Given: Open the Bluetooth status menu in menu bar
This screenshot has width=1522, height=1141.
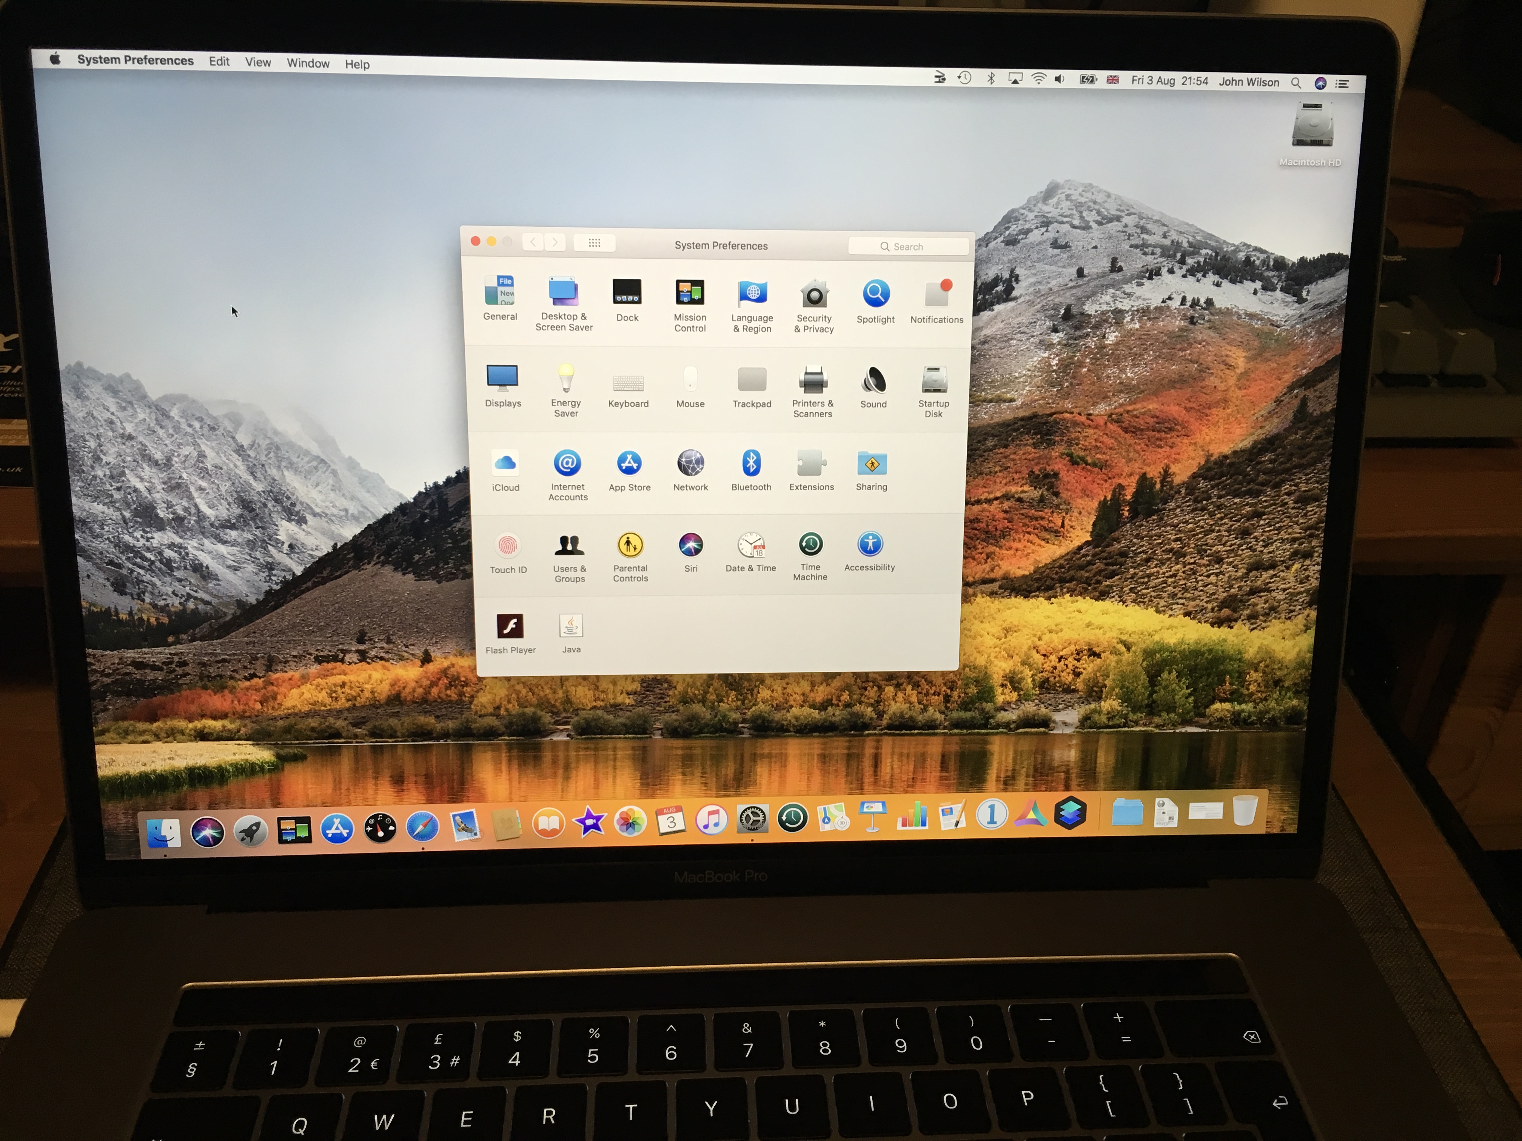Looking at the screenshot, I should click(991, 78).
